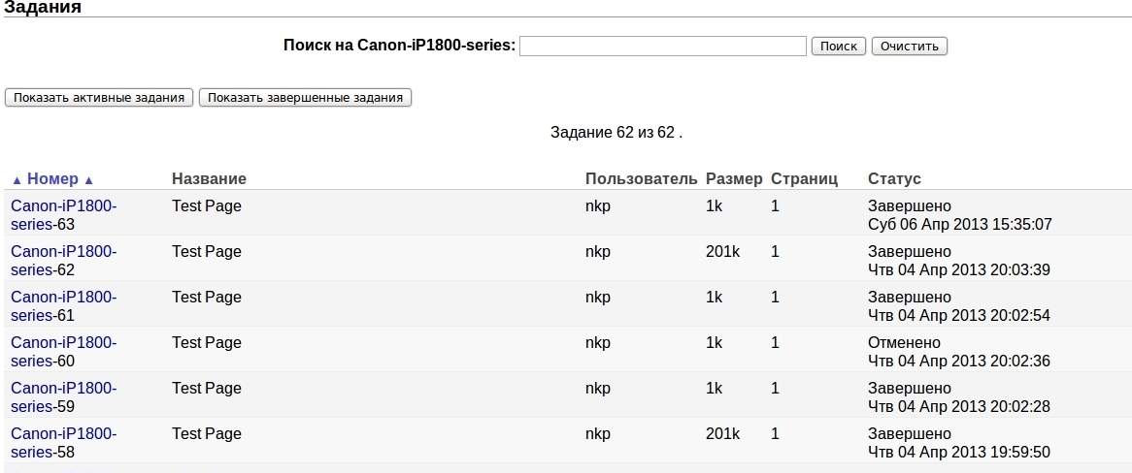Click Показать активные задания button
This screenshot has height=473, width=1132.
click(98, 97)
